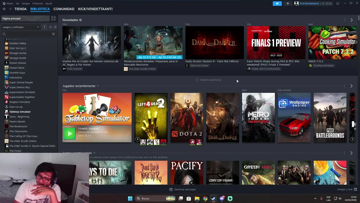360x203 pixels.
Task: Go forward with the right arrow navigation button
Action: (10, 9)
